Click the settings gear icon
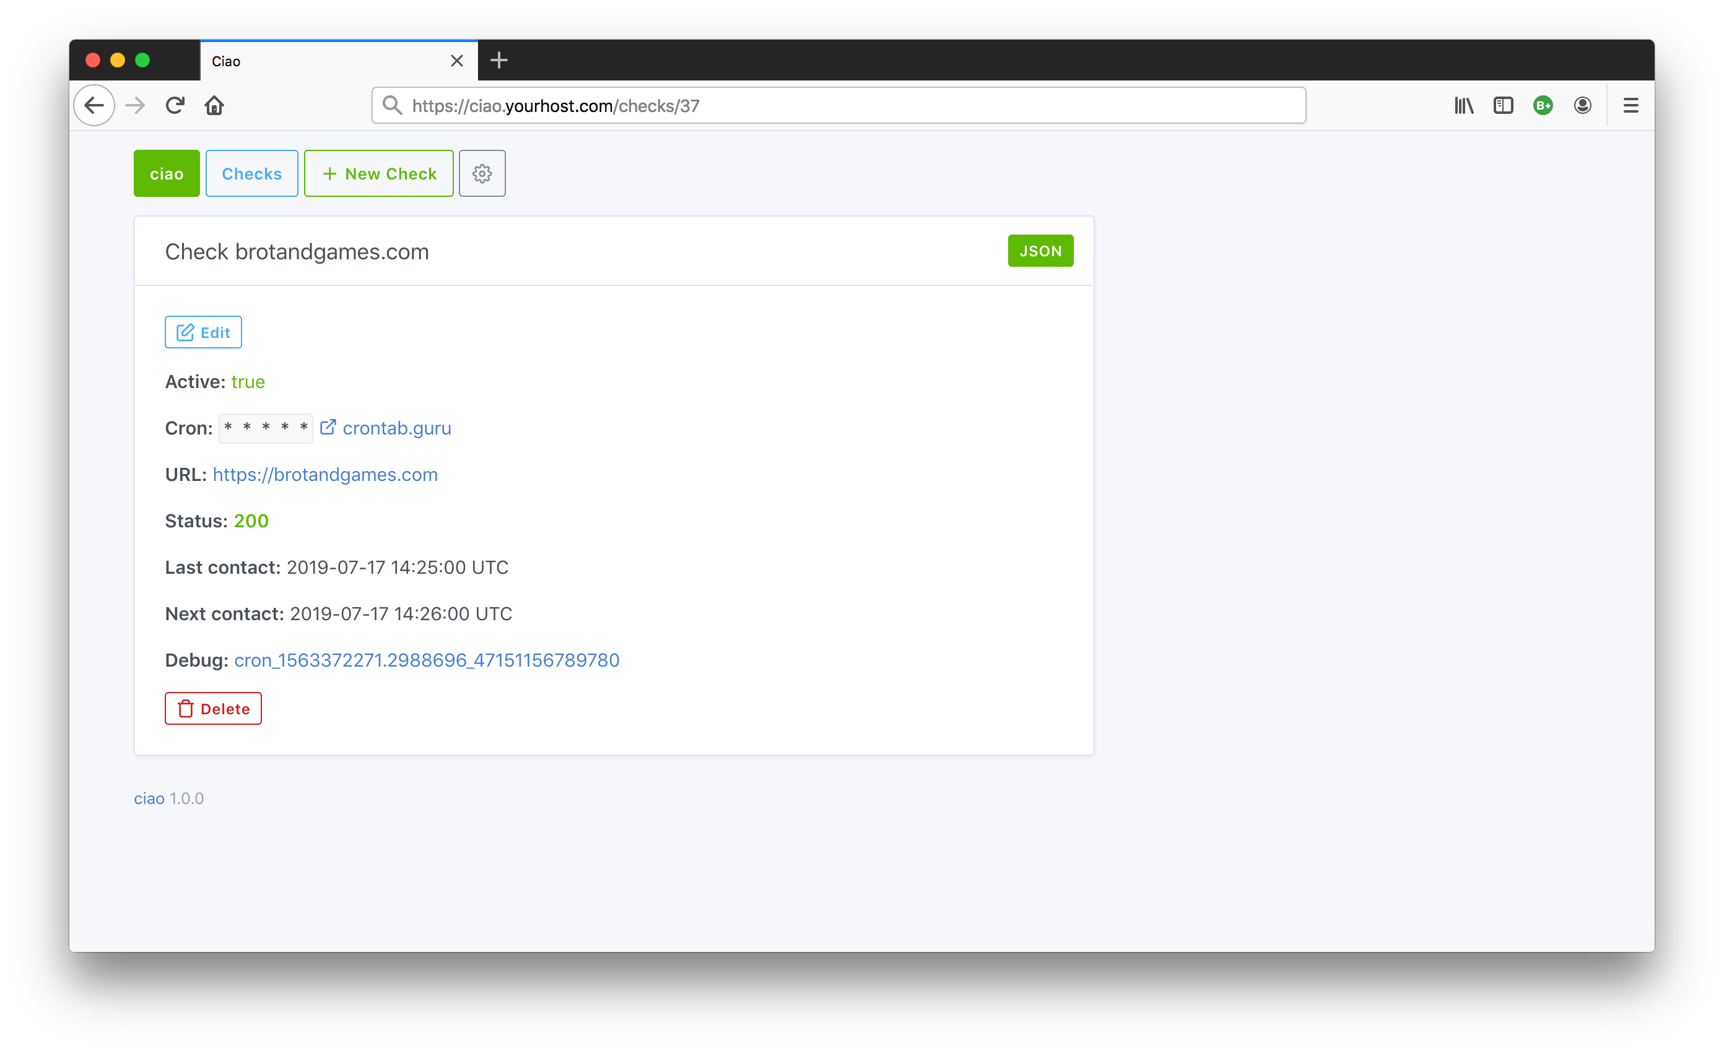 (x=482, y=172)
